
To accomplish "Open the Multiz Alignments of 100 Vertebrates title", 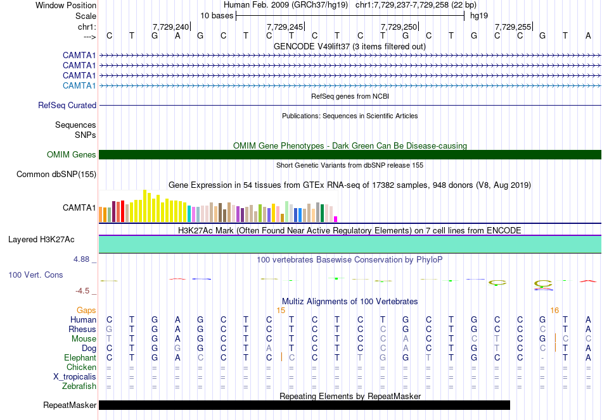I will (x=350, y=301).
